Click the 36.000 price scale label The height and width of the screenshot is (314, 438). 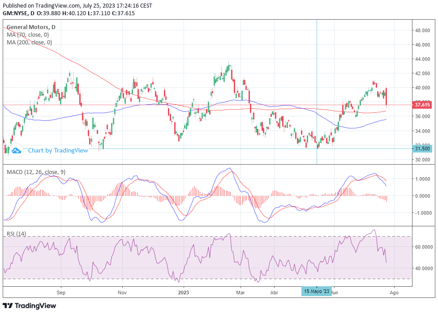(x=422, y=116)
